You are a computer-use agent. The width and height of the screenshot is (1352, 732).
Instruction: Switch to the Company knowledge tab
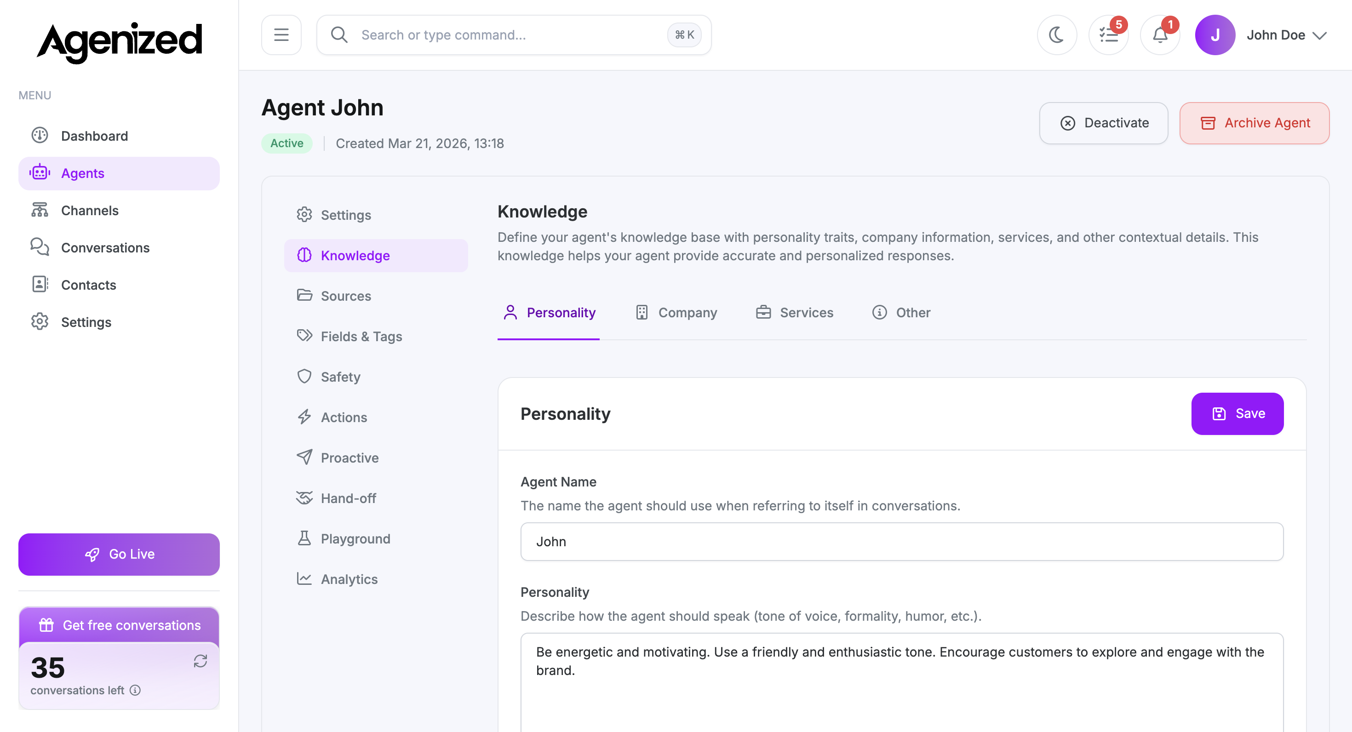coord(676,312)
